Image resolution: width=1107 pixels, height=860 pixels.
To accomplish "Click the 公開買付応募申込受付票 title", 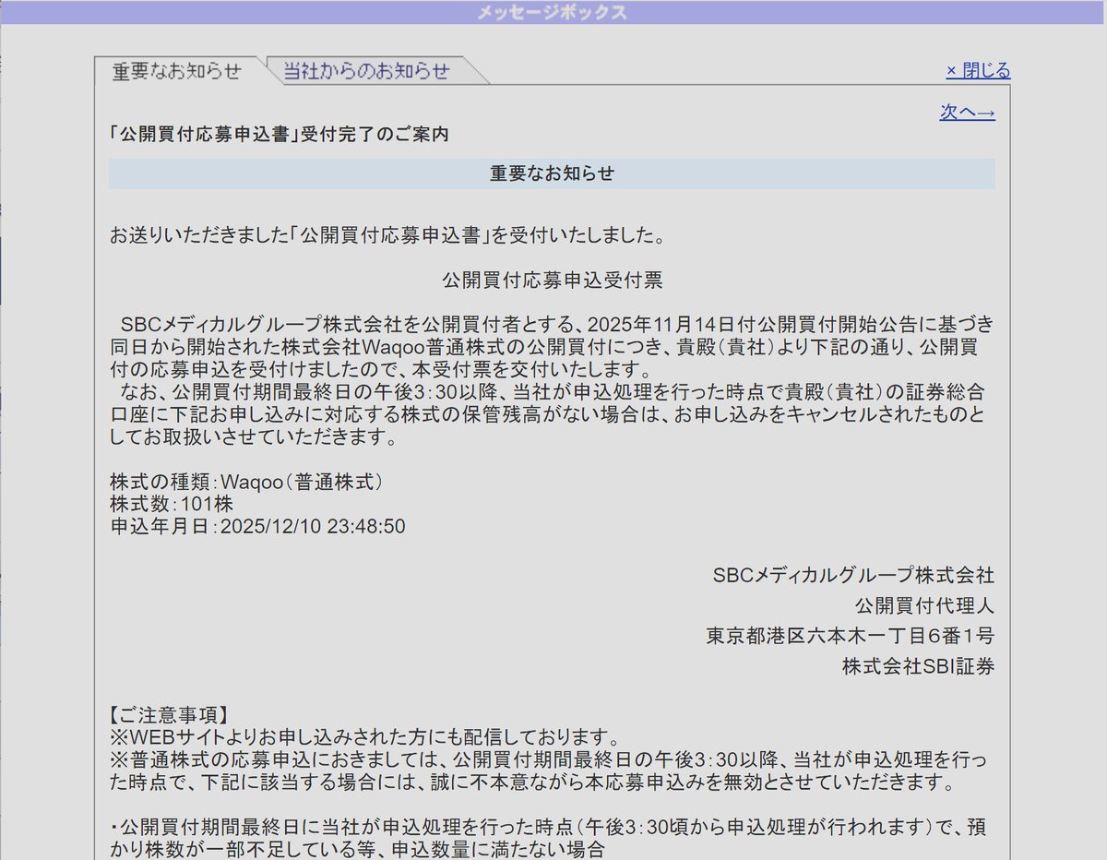I will coord(552,281).
